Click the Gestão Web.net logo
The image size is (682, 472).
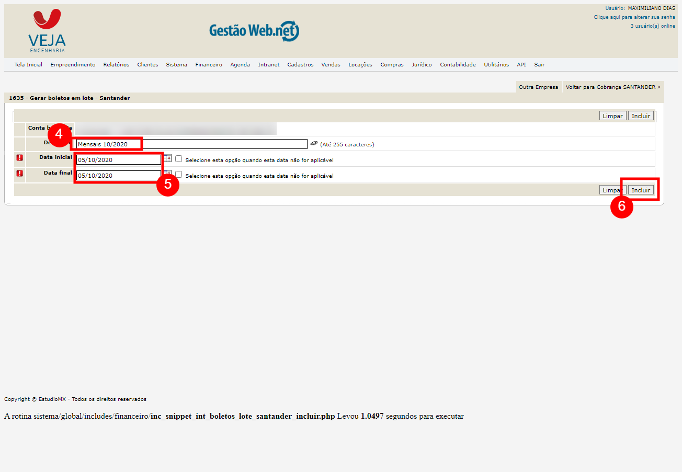(254, 31)
